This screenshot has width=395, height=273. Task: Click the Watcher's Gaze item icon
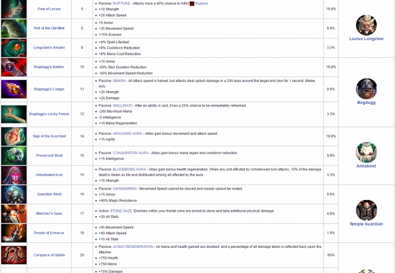click(13, 213)
